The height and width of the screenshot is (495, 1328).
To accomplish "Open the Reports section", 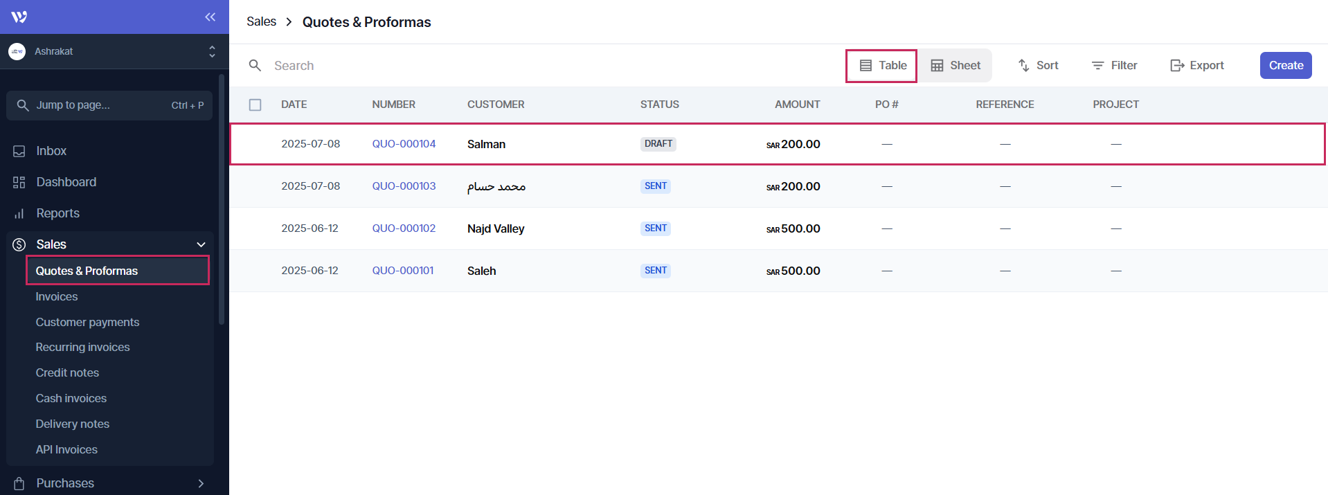I will pos(57,213).
